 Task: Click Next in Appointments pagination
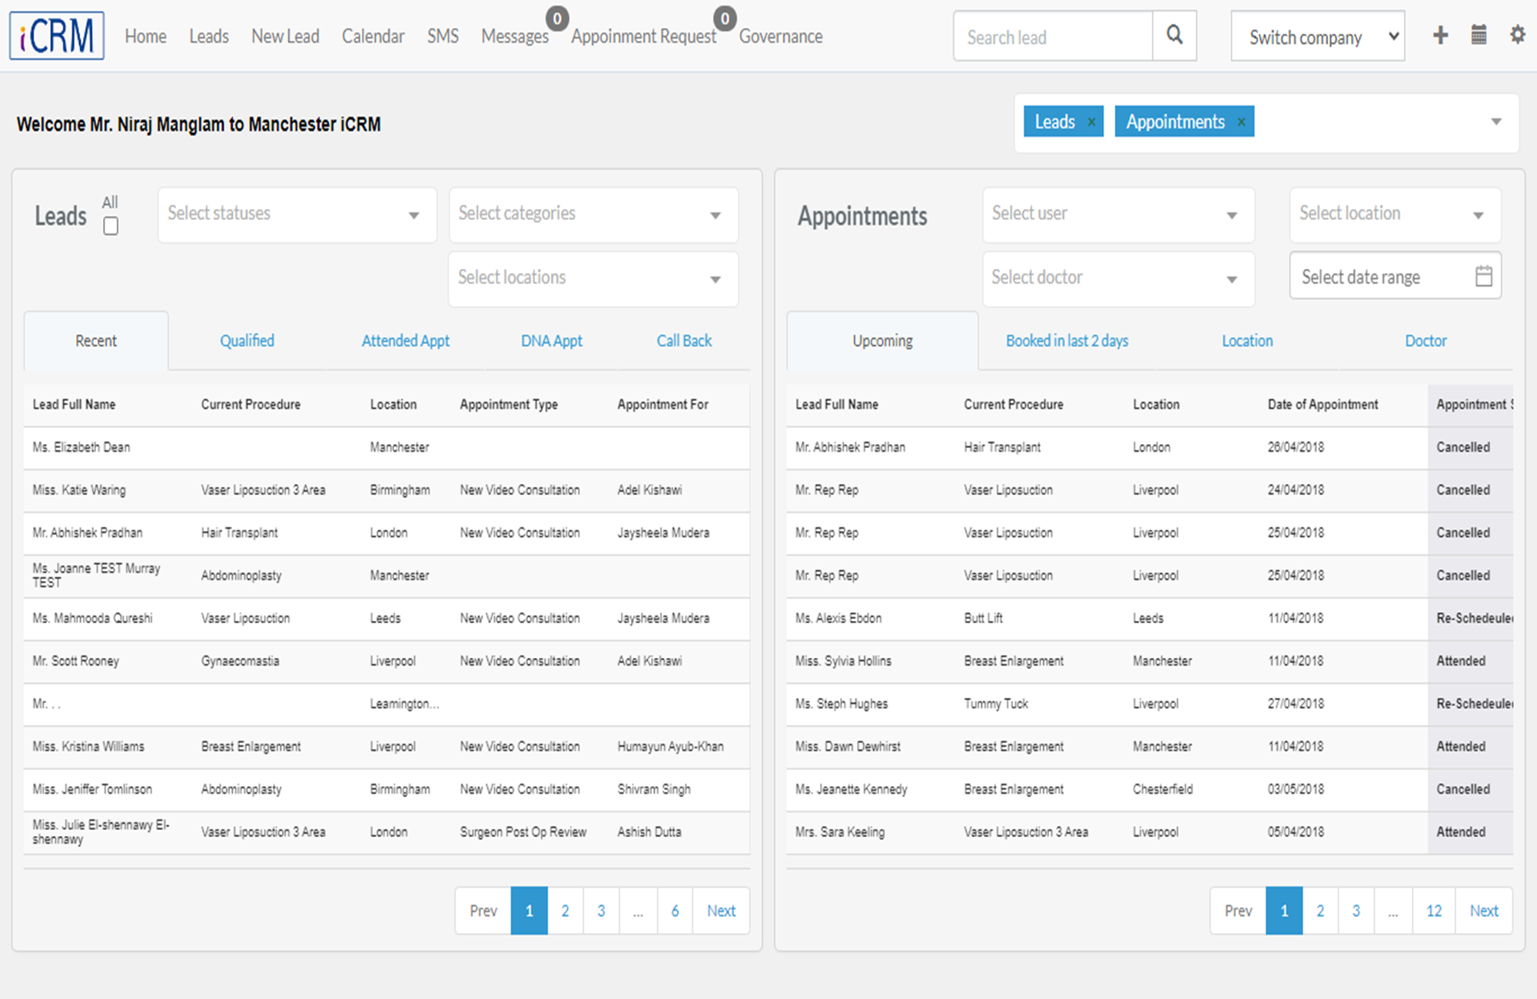(x=1483, y=911)
